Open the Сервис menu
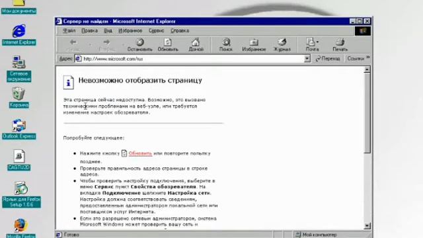This screenshot has height=238, width=423. point(156,30)
